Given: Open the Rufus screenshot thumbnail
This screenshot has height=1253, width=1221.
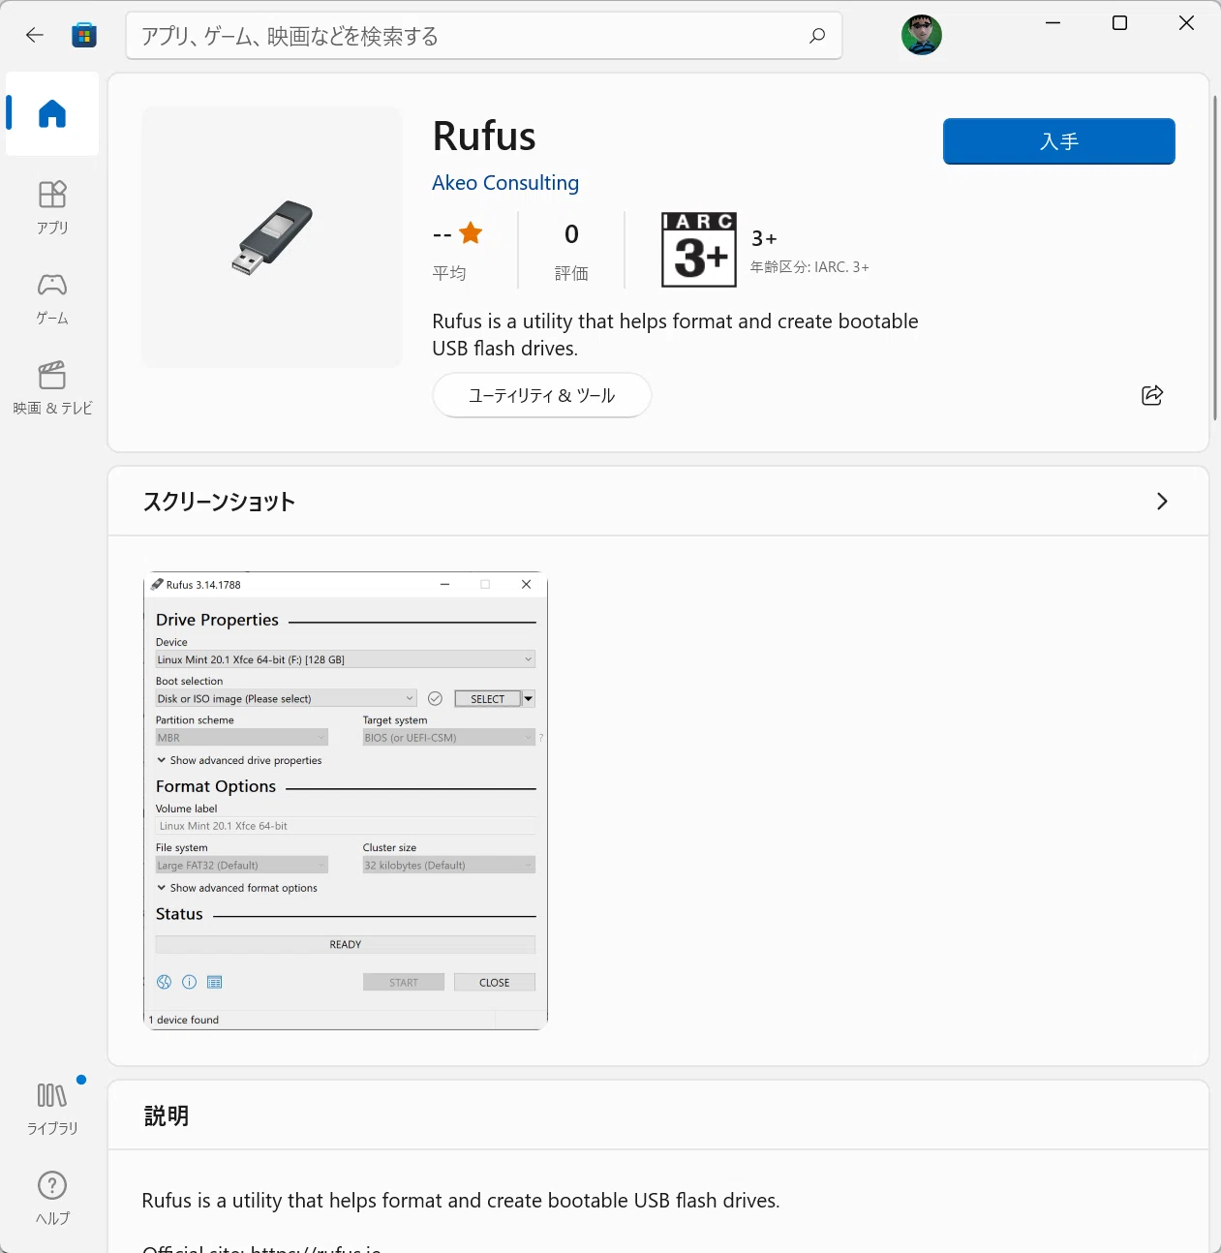Looking at the screenshot, I should click(x=346, y=800).
